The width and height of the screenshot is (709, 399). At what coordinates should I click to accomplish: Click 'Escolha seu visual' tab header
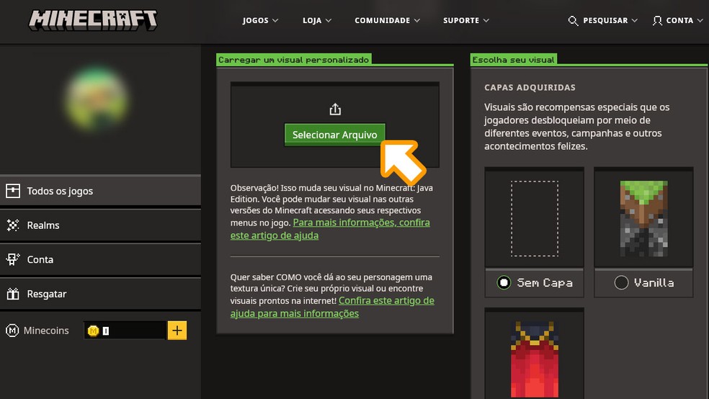point(513,60)
